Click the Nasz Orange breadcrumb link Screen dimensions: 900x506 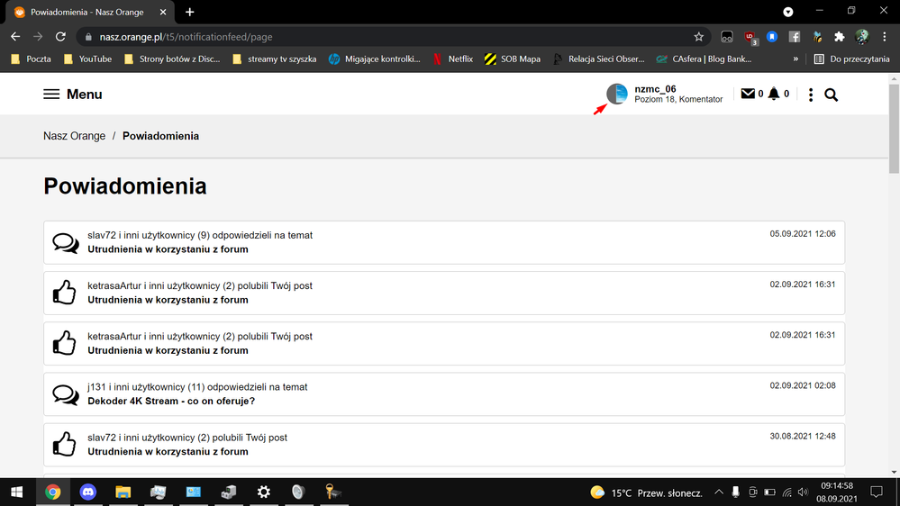click(x=74, y=136)
